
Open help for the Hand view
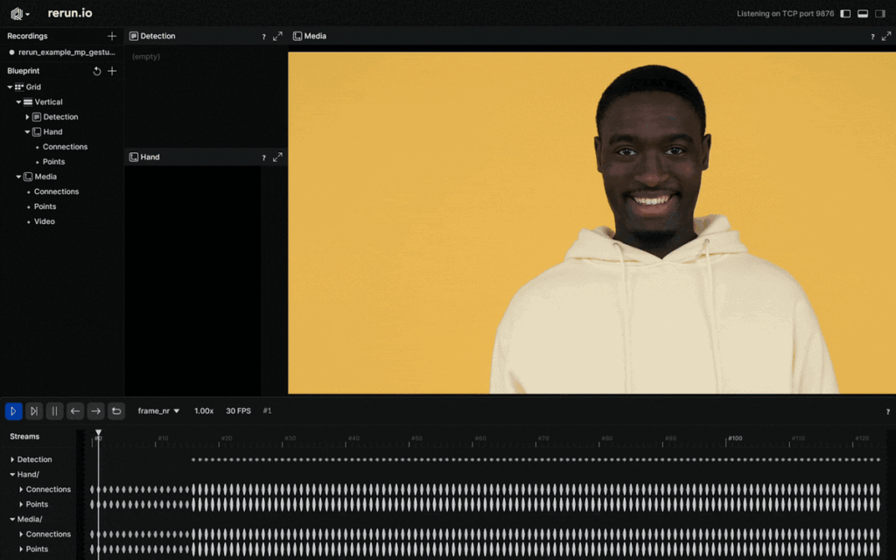tap(263, 157)
